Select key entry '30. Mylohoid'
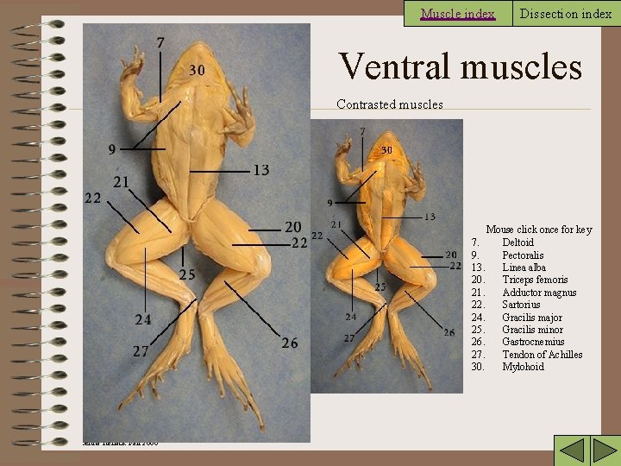621x466 pixels. click(x=507, y=367)
